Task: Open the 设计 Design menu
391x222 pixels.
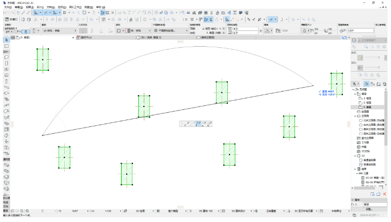Action: tap(40, 7)
